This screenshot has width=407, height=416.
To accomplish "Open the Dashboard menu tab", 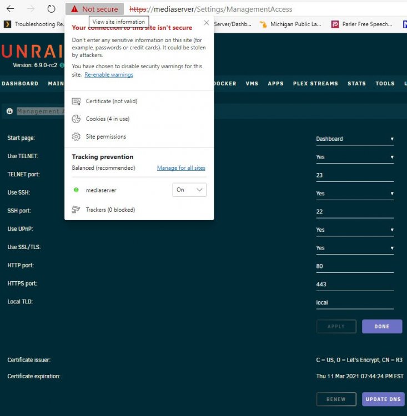I will point(20,84).
